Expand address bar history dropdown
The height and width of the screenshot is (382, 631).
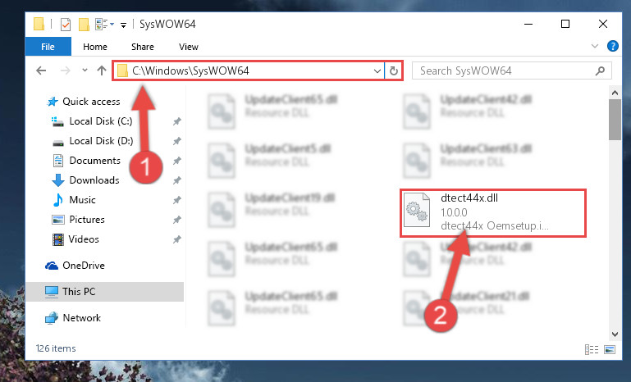click(377, 71)
